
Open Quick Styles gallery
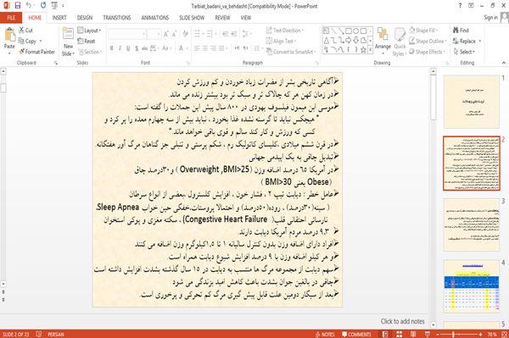[400, 42]
